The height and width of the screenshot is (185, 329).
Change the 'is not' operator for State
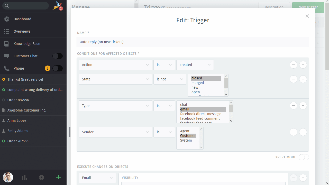click(170, 79)
